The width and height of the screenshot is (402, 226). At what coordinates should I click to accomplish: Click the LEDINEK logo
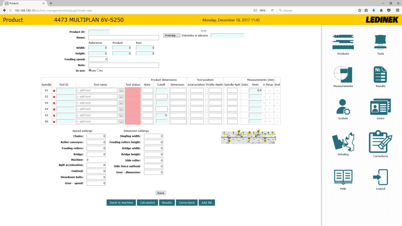click(382, 20)
